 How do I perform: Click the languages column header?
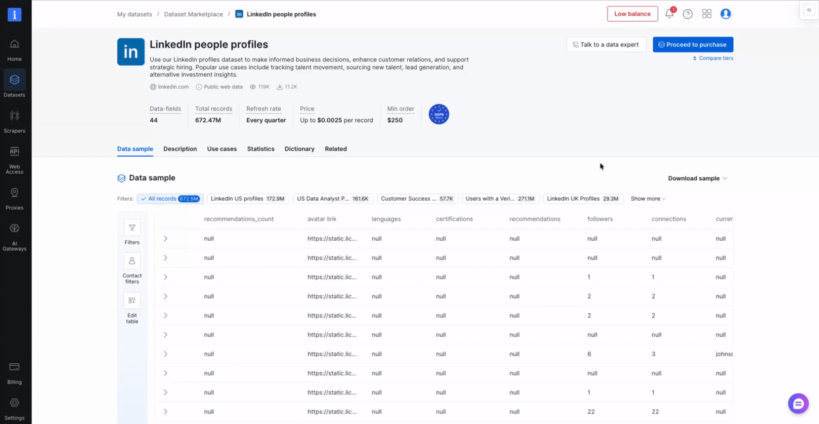[x=386, y=219]
